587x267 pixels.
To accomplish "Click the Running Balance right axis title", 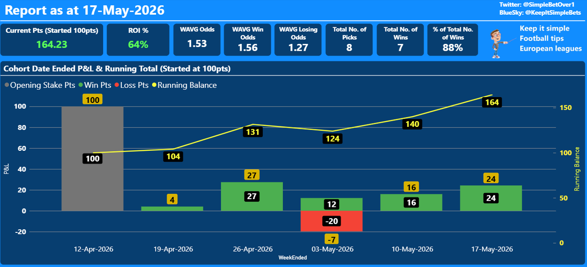I will click(x=577, y=169).
